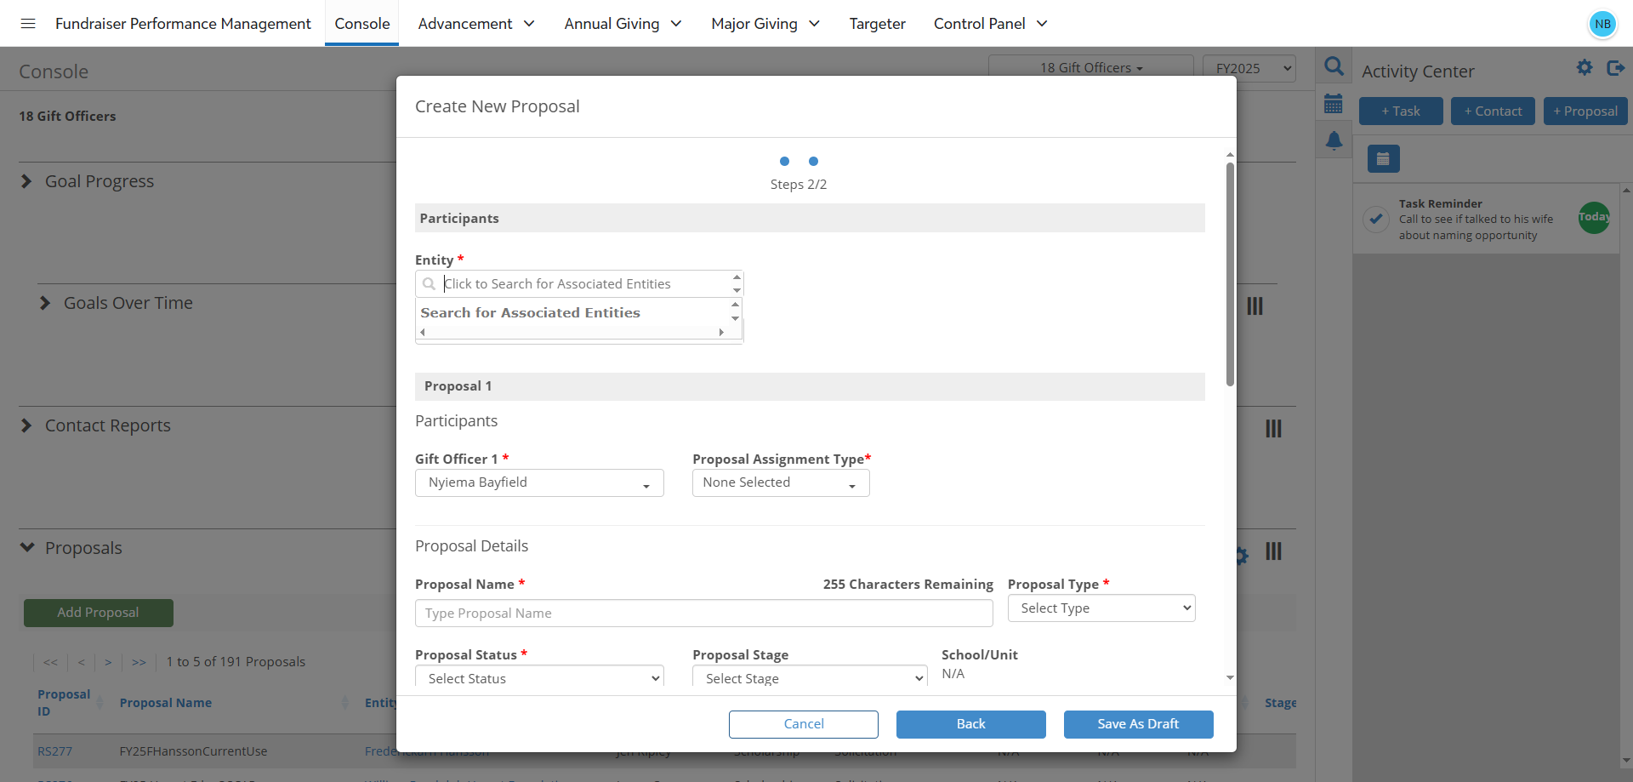
Task: Open the Proposal Stage dropdown
Action: [810, 678]
